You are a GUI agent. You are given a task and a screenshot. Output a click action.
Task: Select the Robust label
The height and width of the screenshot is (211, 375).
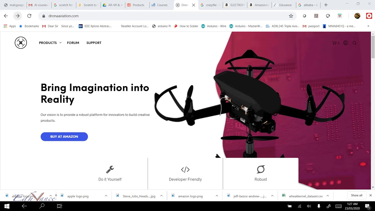pyautogui.click(x=261, y=179)
